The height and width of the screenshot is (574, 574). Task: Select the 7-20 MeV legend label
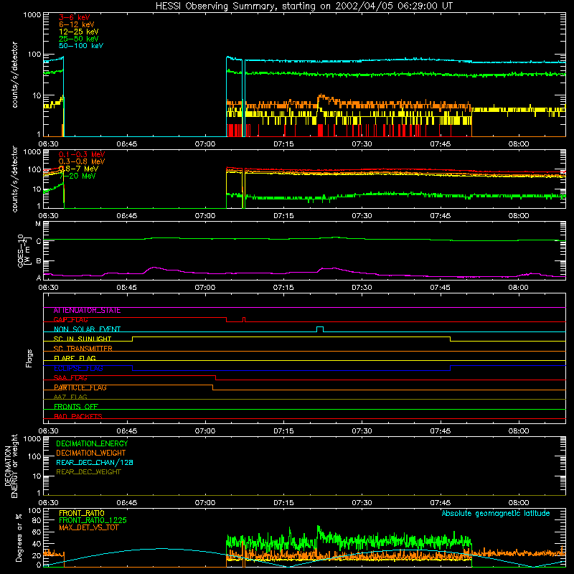pos(77,176)
